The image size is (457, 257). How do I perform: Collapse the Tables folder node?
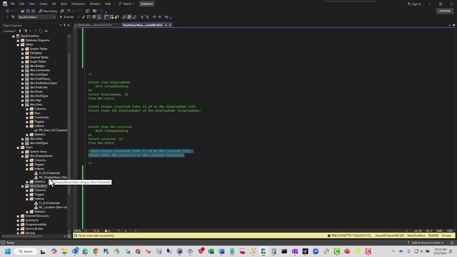pos(18,44)
